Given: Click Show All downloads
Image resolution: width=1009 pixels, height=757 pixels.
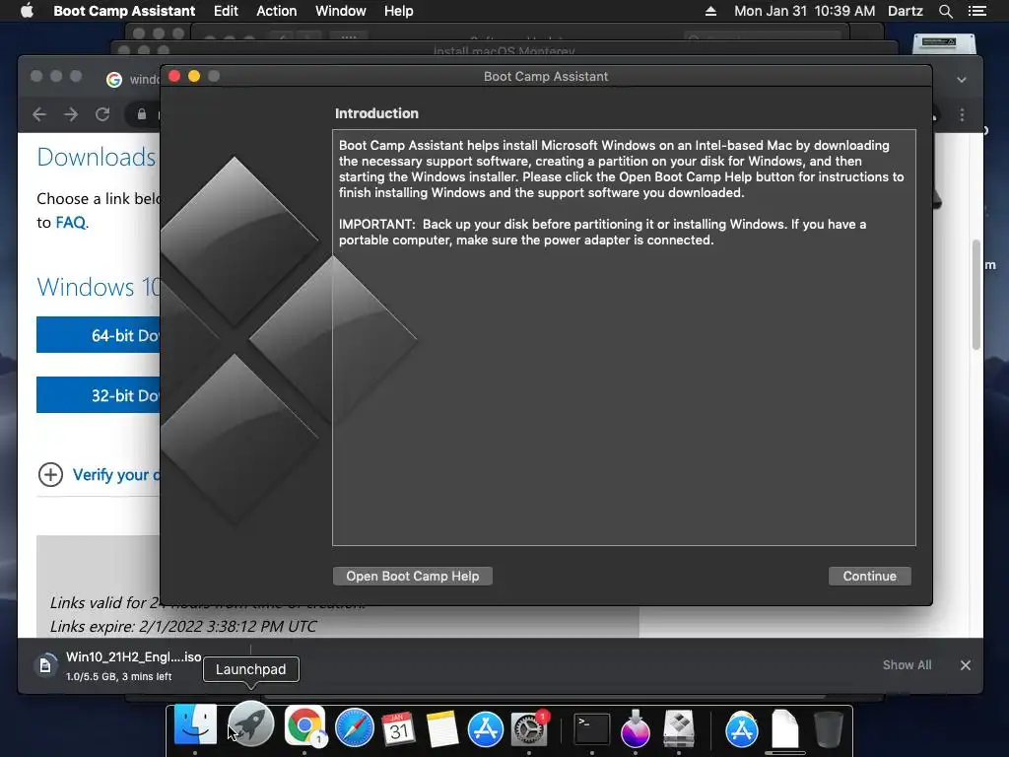Looking at the screenshot, I should tap(907, 665).
